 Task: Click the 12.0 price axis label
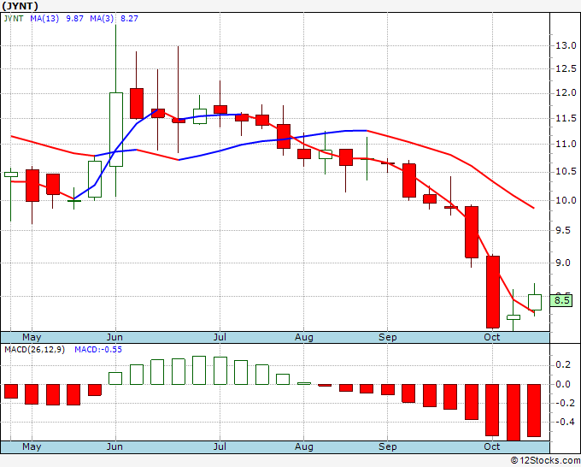point(566,92)
